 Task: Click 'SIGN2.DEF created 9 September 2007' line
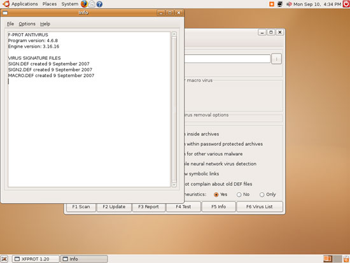(x=50, y=69)
